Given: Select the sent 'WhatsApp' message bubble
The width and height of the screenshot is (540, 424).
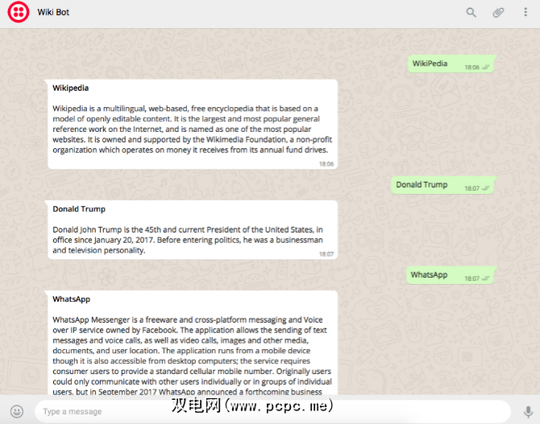Looking at the screenshot, I should tap(451, 275).
